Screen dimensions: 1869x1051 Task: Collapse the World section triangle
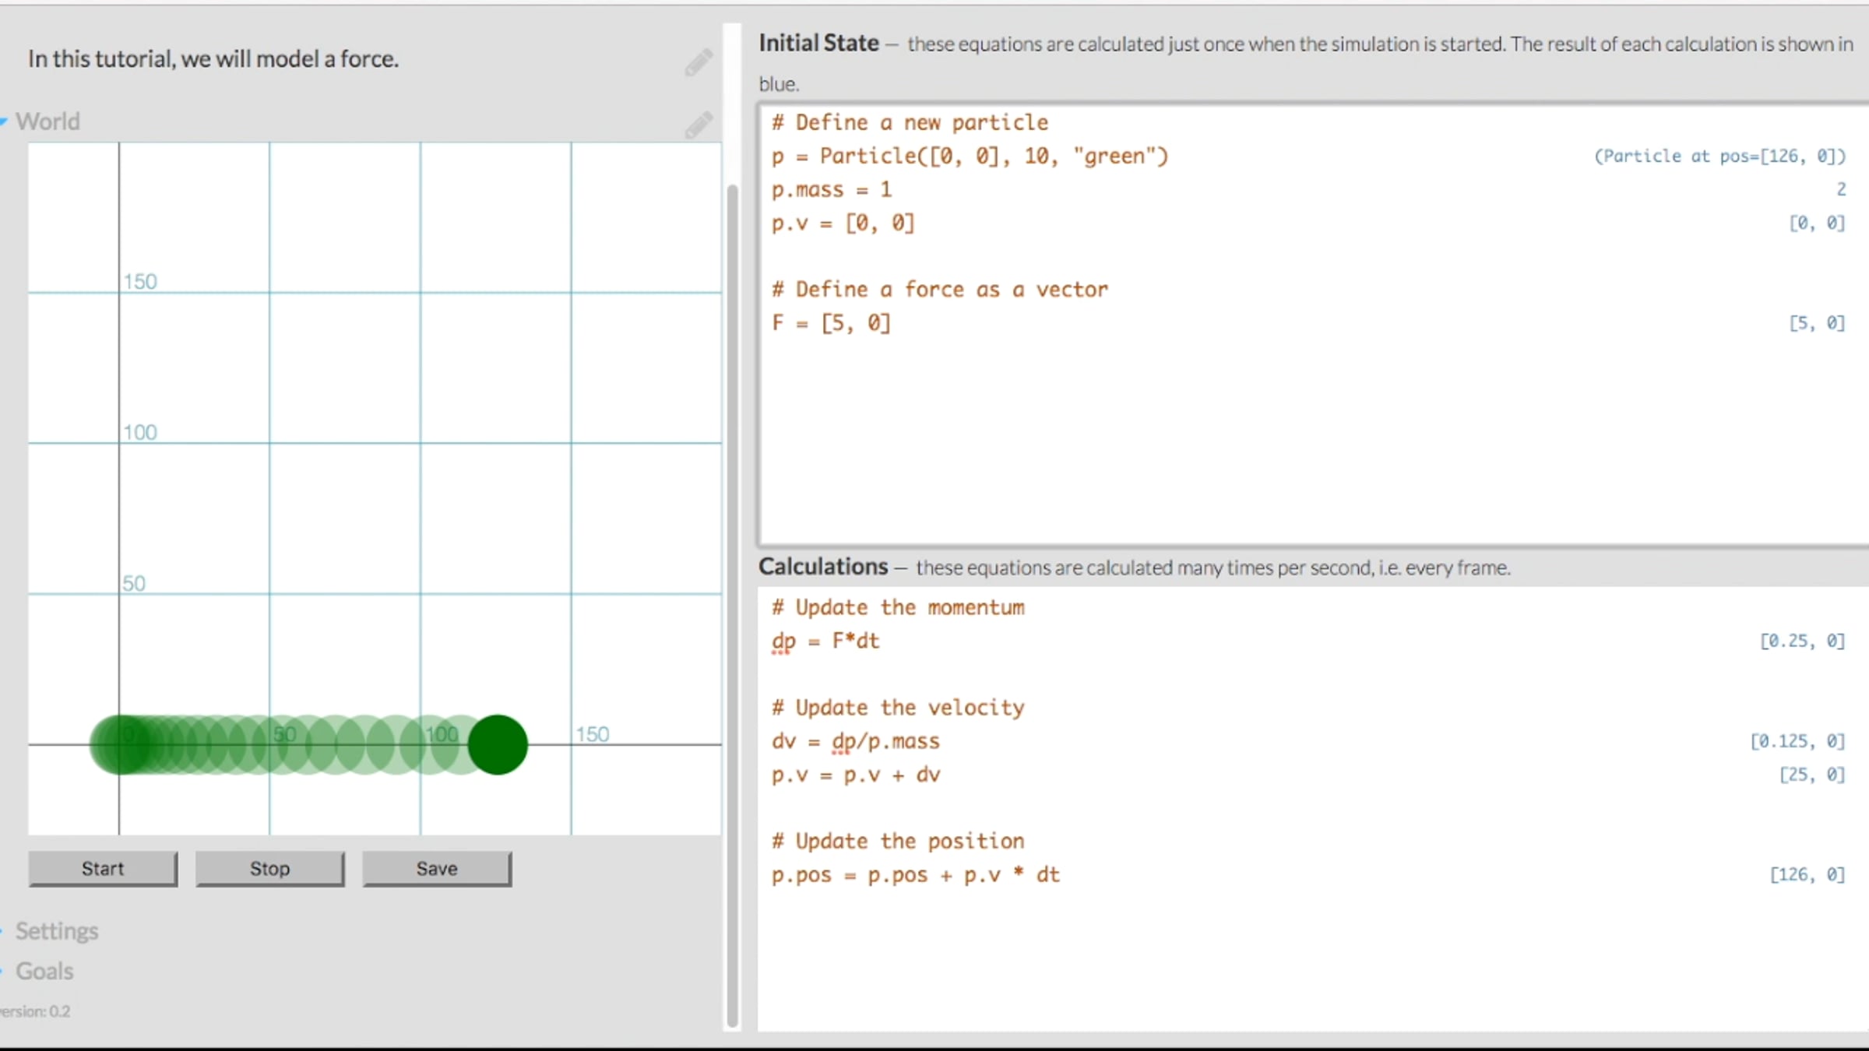coord(4,121)
